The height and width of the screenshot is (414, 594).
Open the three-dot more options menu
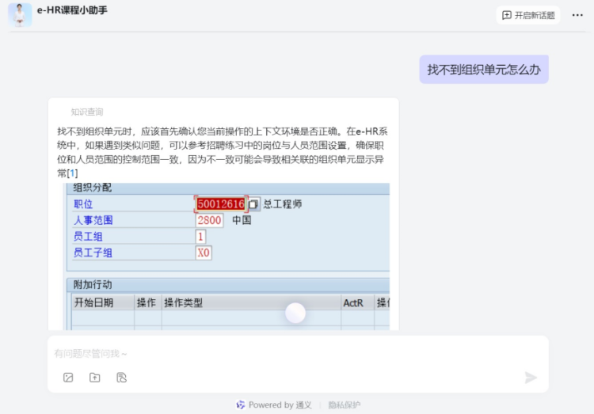(x=577, y=15)
